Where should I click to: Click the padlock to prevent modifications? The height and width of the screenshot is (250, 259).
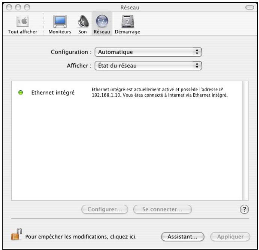(17, 234)
